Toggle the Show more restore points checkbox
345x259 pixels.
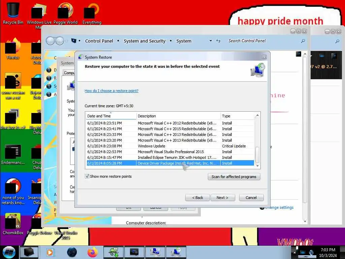tap(87, 176)
